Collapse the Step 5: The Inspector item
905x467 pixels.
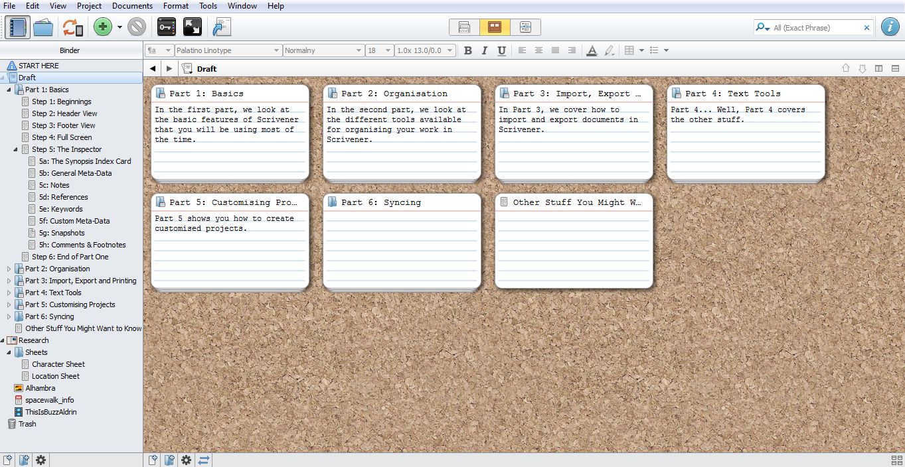[x=16, y=149]
